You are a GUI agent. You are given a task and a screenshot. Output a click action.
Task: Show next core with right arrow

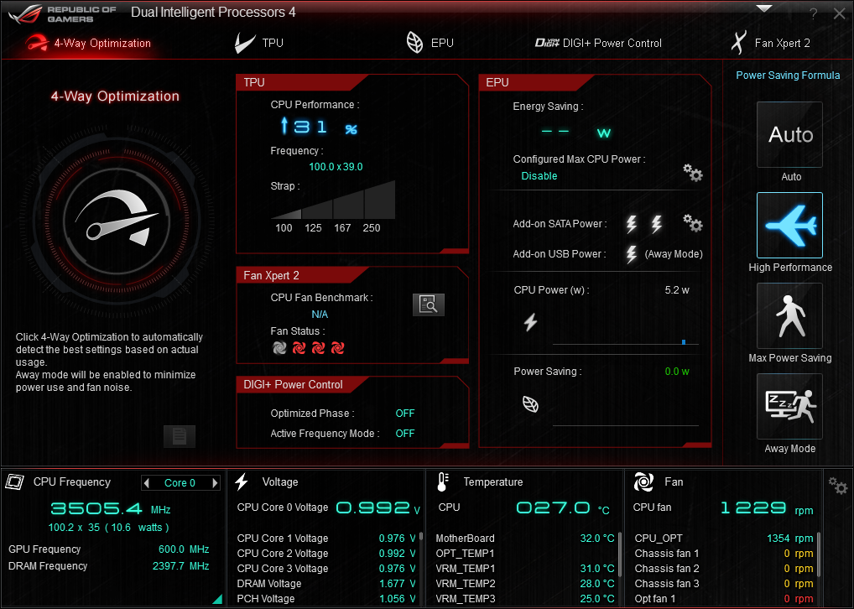[215, 482]
